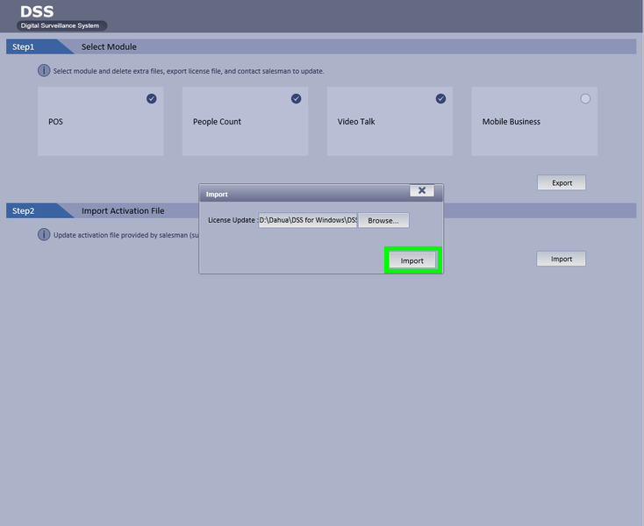Click Import button in Step2 section
The image size is (644, 526).
561,259
